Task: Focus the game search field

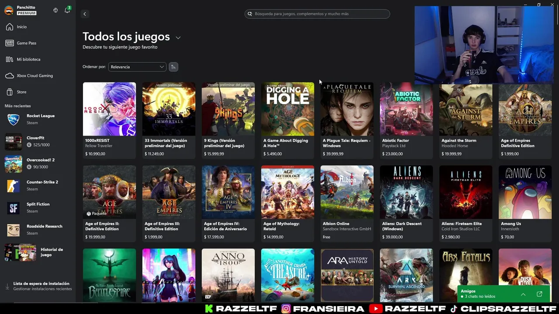Action: [317, 14]
